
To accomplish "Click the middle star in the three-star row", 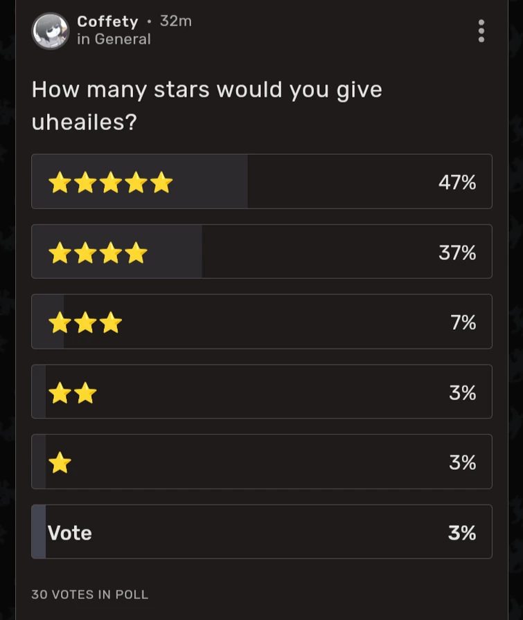I will pos(85,322).
